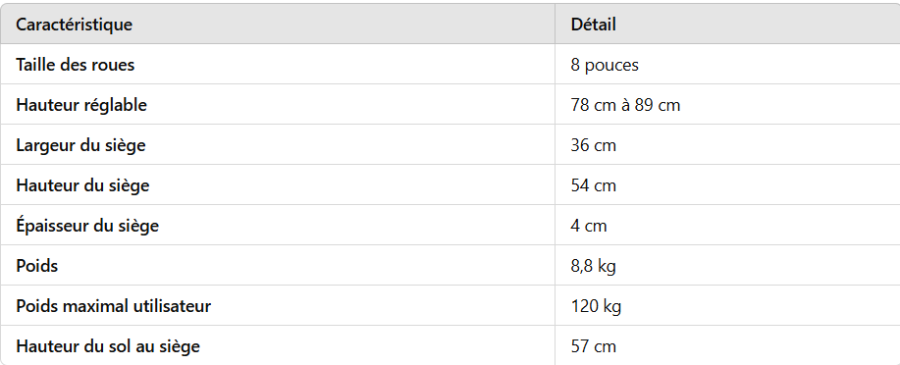Click the 54 cm value cell
Image resolution: width=900 pixels, height=365 pixels.
594,186
